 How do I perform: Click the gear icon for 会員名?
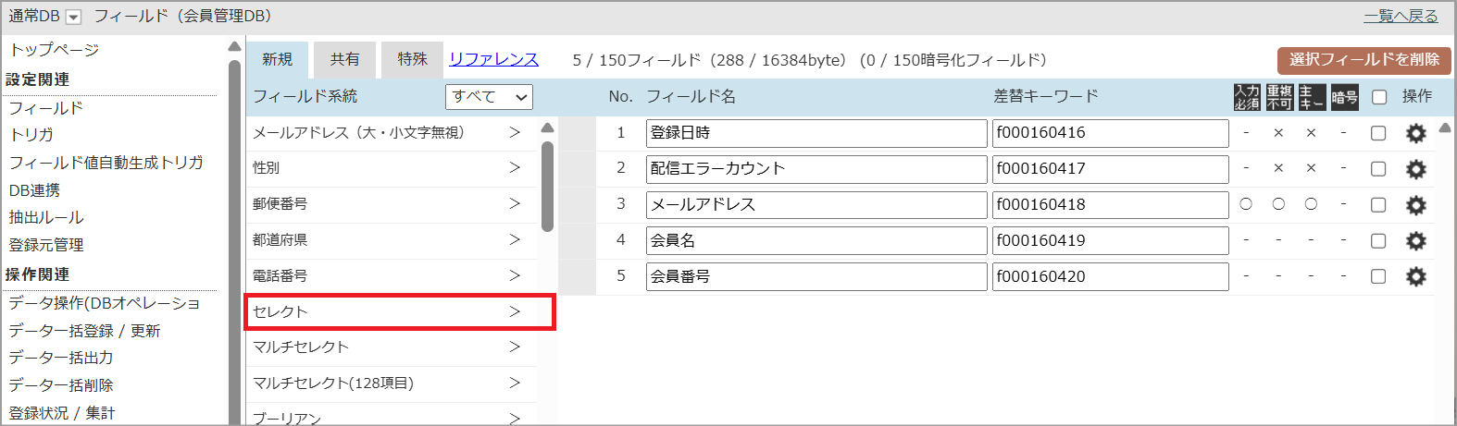click(x=1415, y=241)
